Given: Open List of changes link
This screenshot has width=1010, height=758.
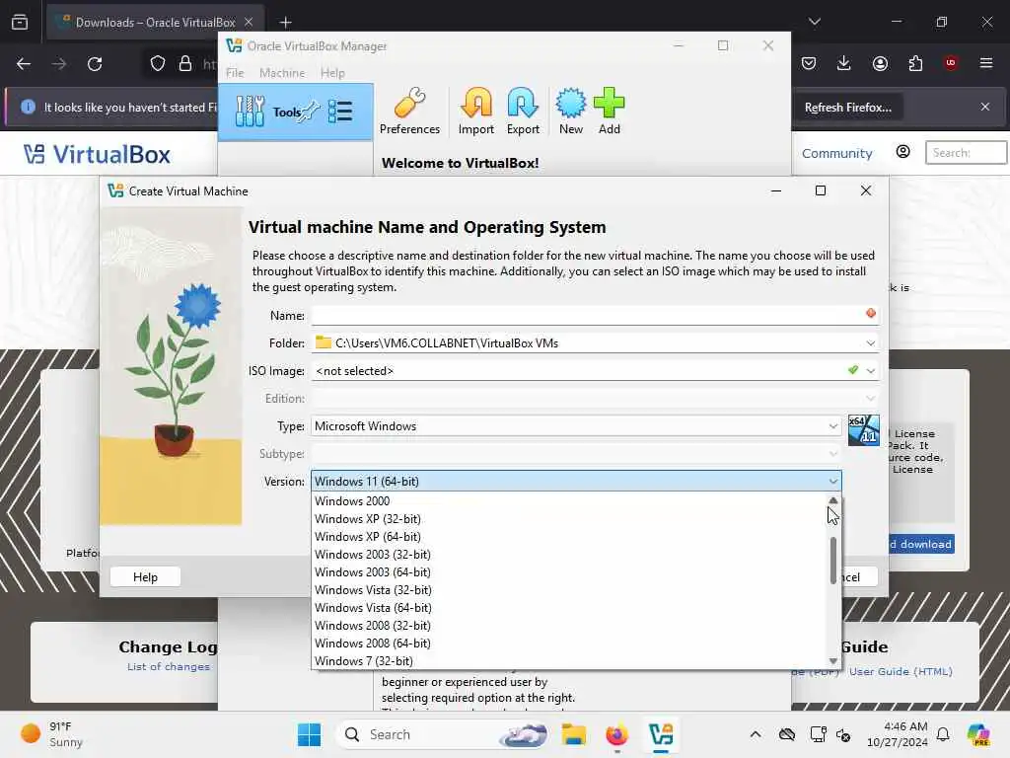Looking at the screenshot, I should (x=168, y=666).
